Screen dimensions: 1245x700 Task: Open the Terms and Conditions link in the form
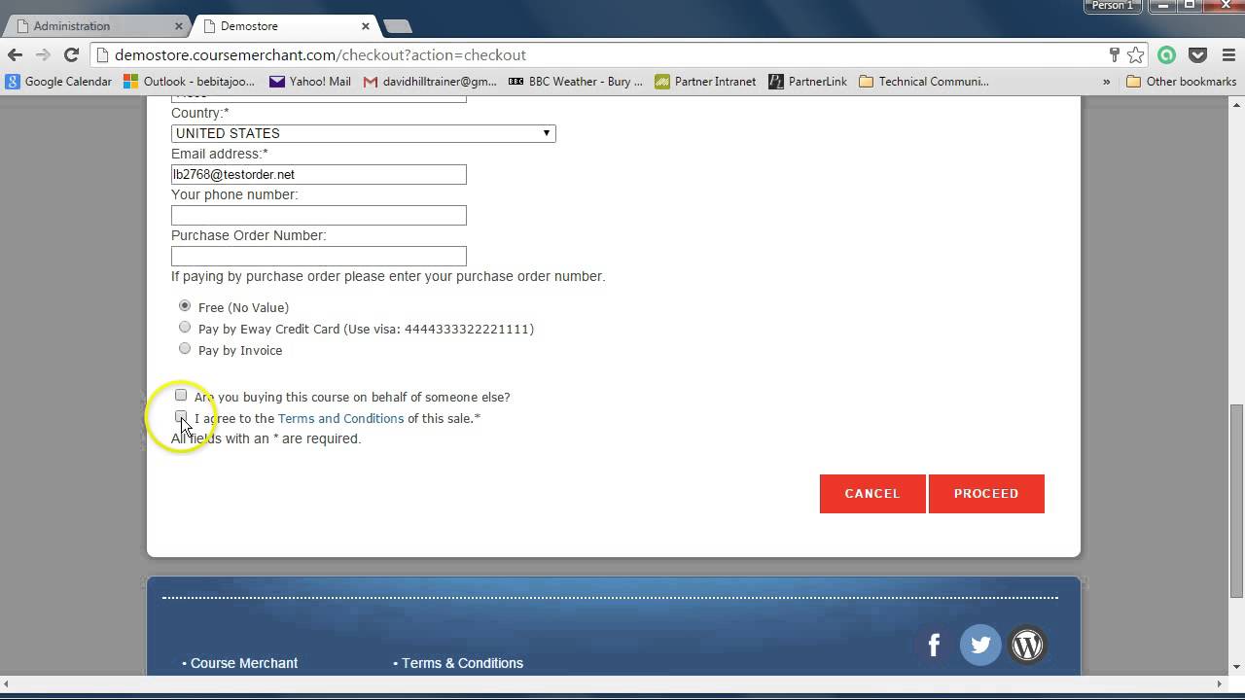pyautogui.click(x=340, y=418)
